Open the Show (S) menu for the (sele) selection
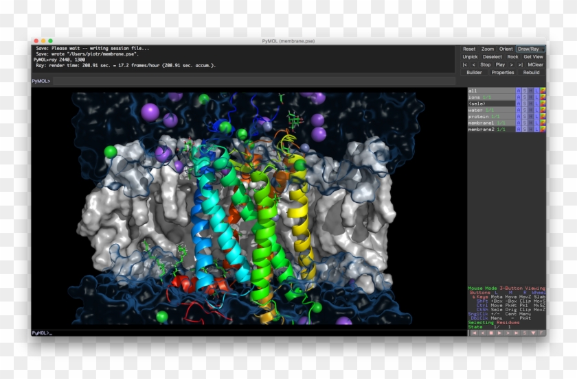Screen dimensions: 577x379 click(525, 103)
